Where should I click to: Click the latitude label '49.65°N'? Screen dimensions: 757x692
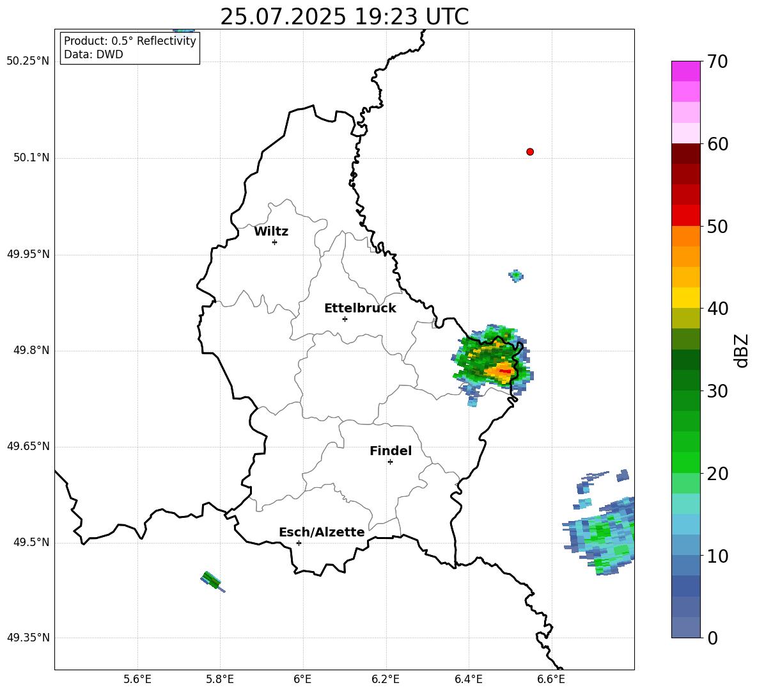click(x=27, y=446)
